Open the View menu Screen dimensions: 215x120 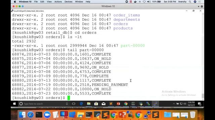(49, 2)
